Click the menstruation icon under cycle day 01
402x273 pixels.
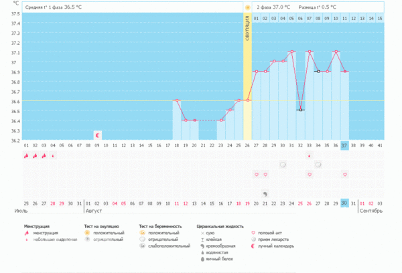(26, 155)
